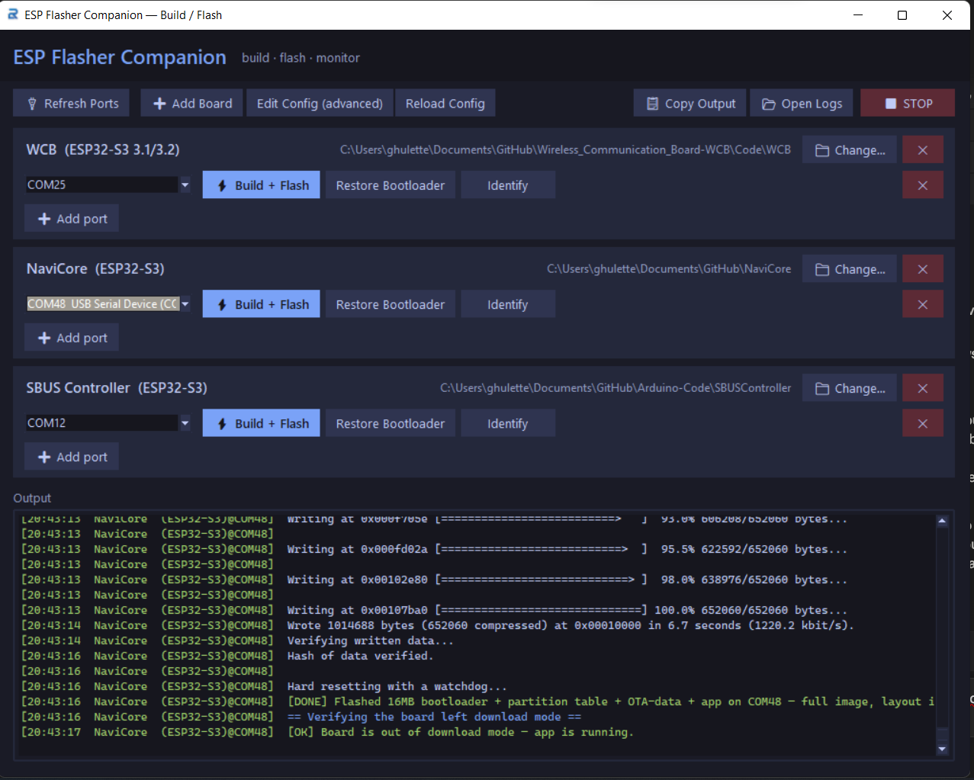Remove the SBUS Controller board
Screen dimensions: 974x780
pos(923,387)
